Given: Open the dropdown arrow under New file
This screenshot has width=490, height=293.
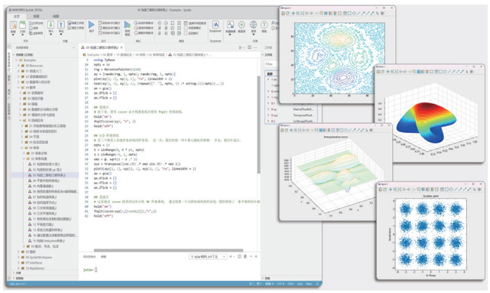Looking at the screenshot, I should click(x=13, y=35).
